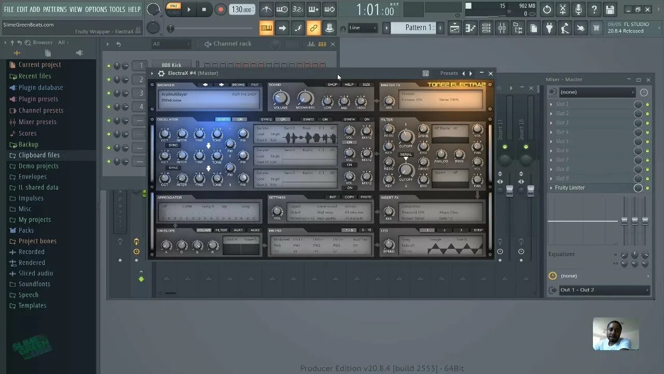Toggle the orange link multilink controllers icon

(313, 28)
